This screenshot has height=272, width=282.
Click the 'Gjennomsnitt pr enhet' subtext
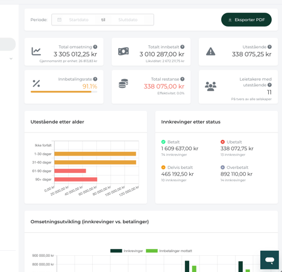[x=68, y=61]
